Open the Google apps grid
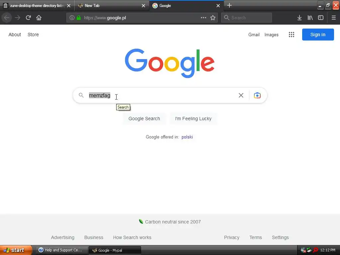The height and width of the screenshot is (255, 340). coord(292,35)
